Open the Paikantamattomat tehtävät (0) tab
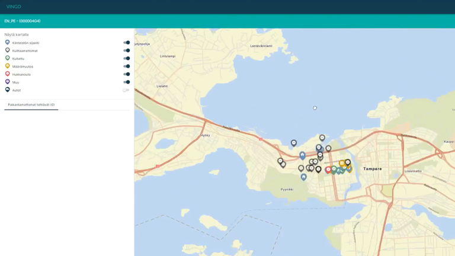The width and height of the screenshot is (455, 256). 31,105
